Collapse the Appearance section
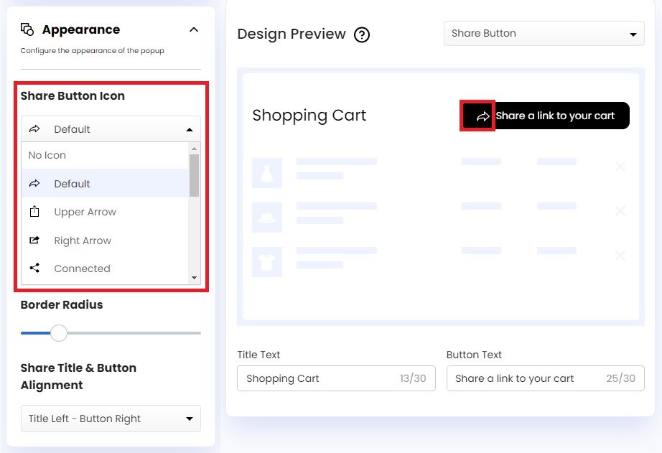This screenshot has height=453, width=662. [x=194, y=30]
